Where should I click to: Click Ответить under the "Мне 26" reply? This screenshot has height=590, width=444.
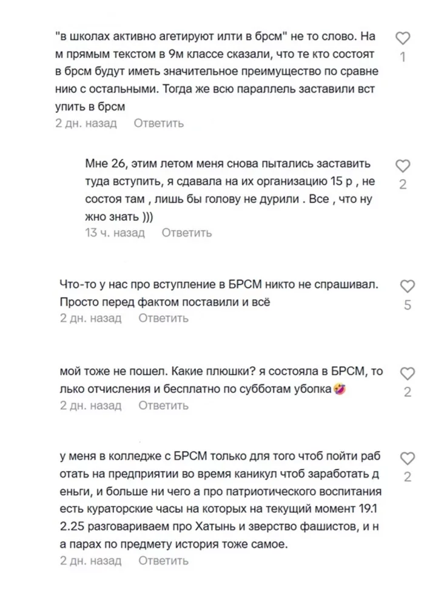coord(187,232)
